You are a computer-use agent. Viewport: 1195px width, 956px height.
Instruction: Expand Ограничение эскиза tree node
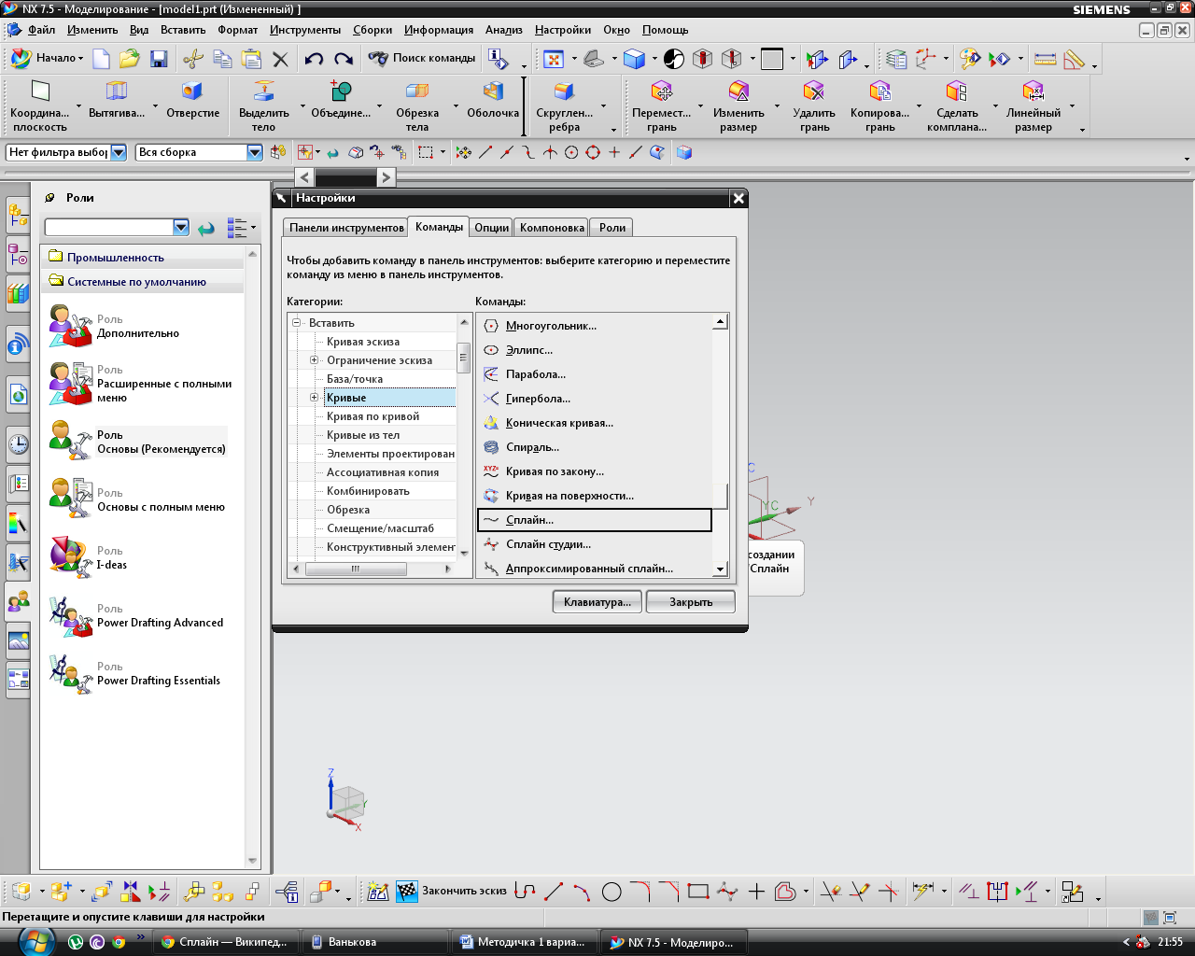point(315,360)
